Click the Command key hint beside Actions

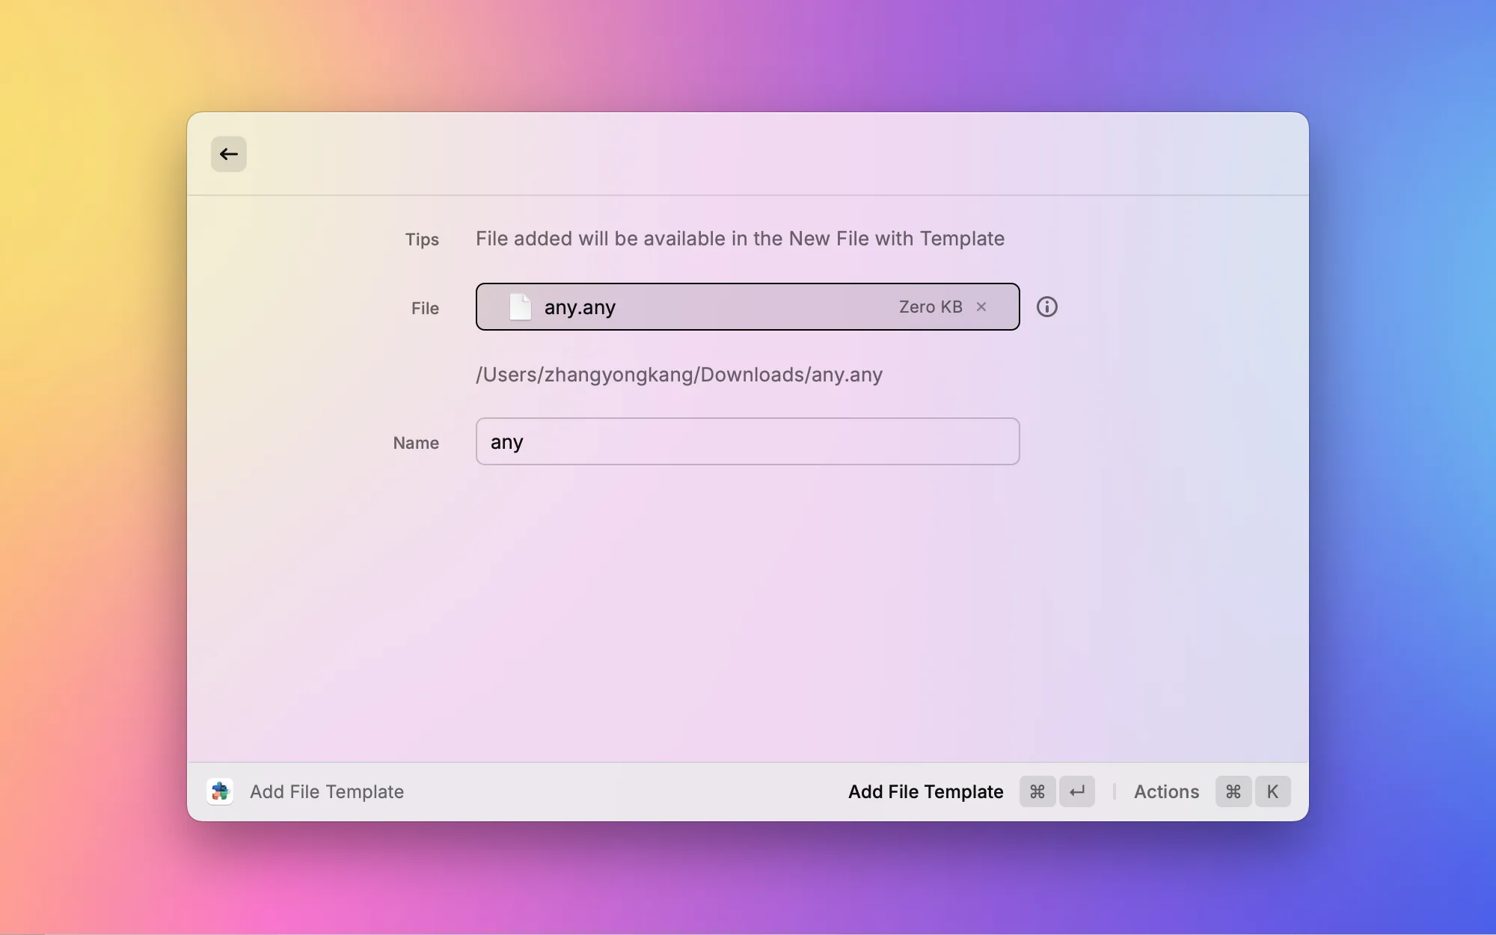(x=1233, y=791)
